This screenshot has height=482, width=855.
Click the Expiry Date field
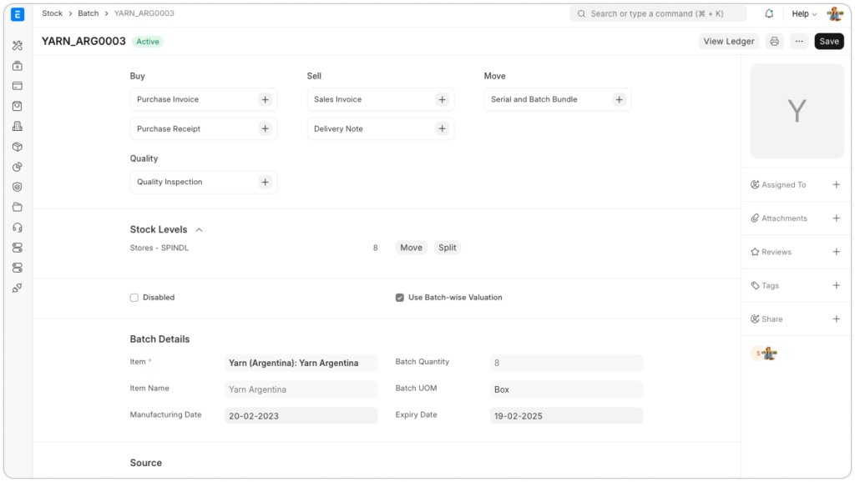coord(566,415)
